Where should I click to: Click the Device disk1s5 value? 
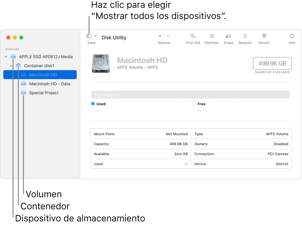(282, 164)
